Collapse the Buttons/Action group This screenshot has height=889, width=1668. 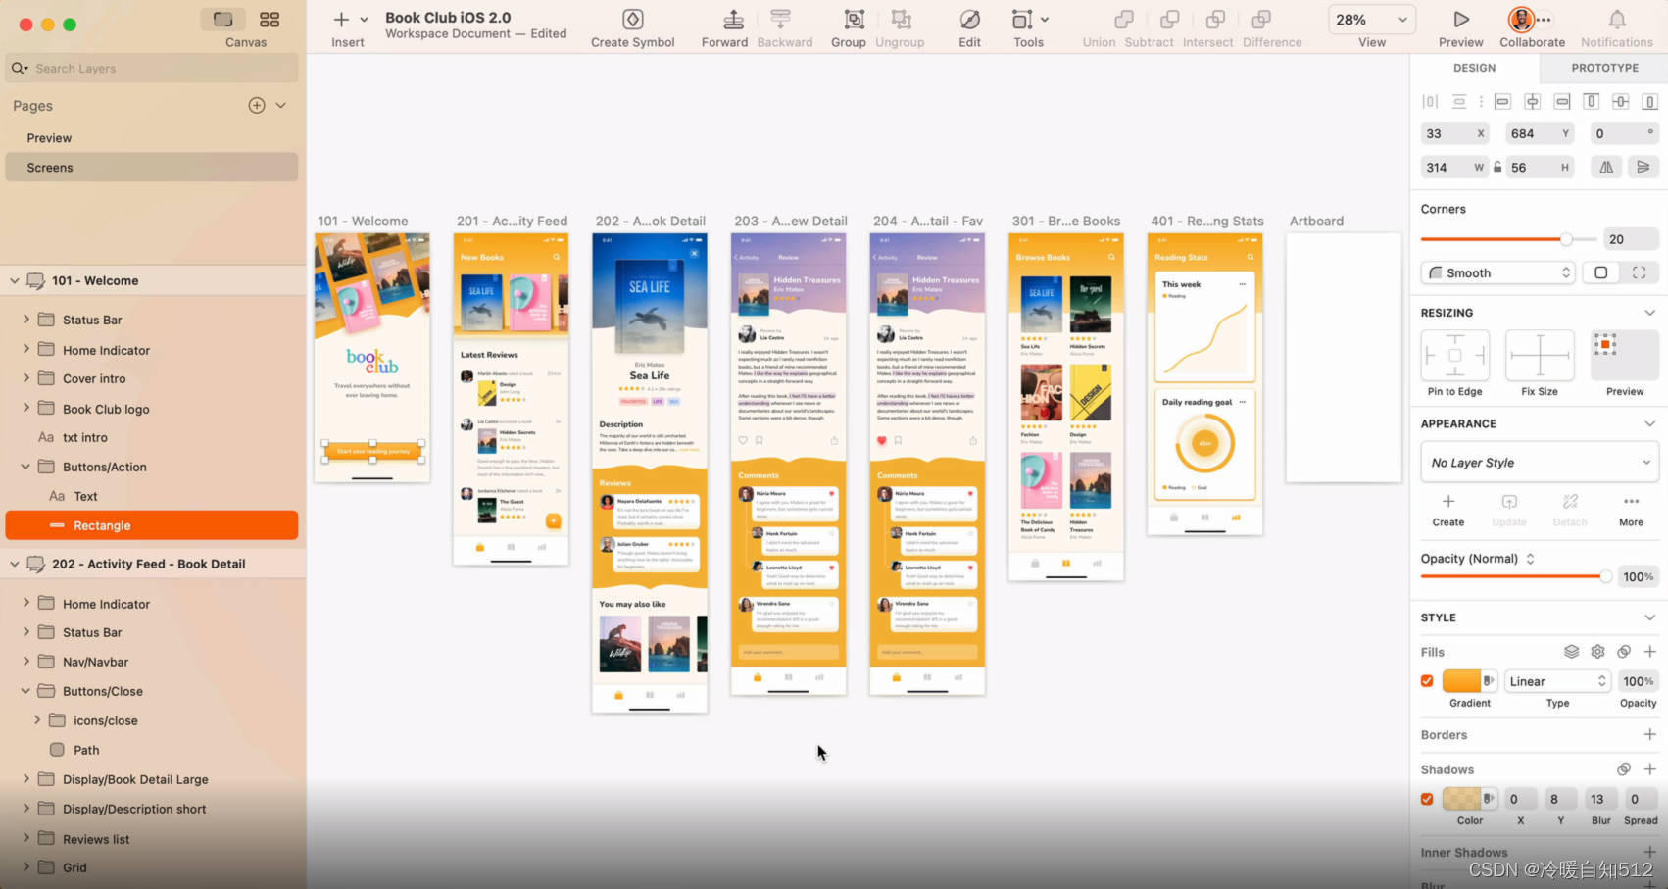pos(26,467)
